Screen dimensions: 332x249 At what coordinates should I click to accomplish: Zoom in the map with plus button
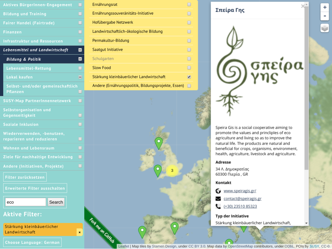point(325,8)
